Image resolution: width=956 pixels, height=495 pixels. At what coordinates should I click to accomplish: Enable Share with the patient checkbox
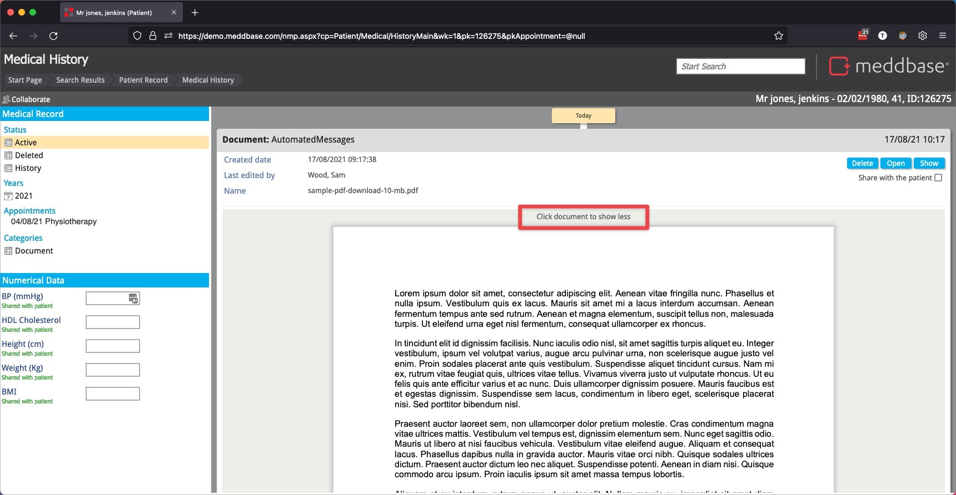tap(938, 178)
